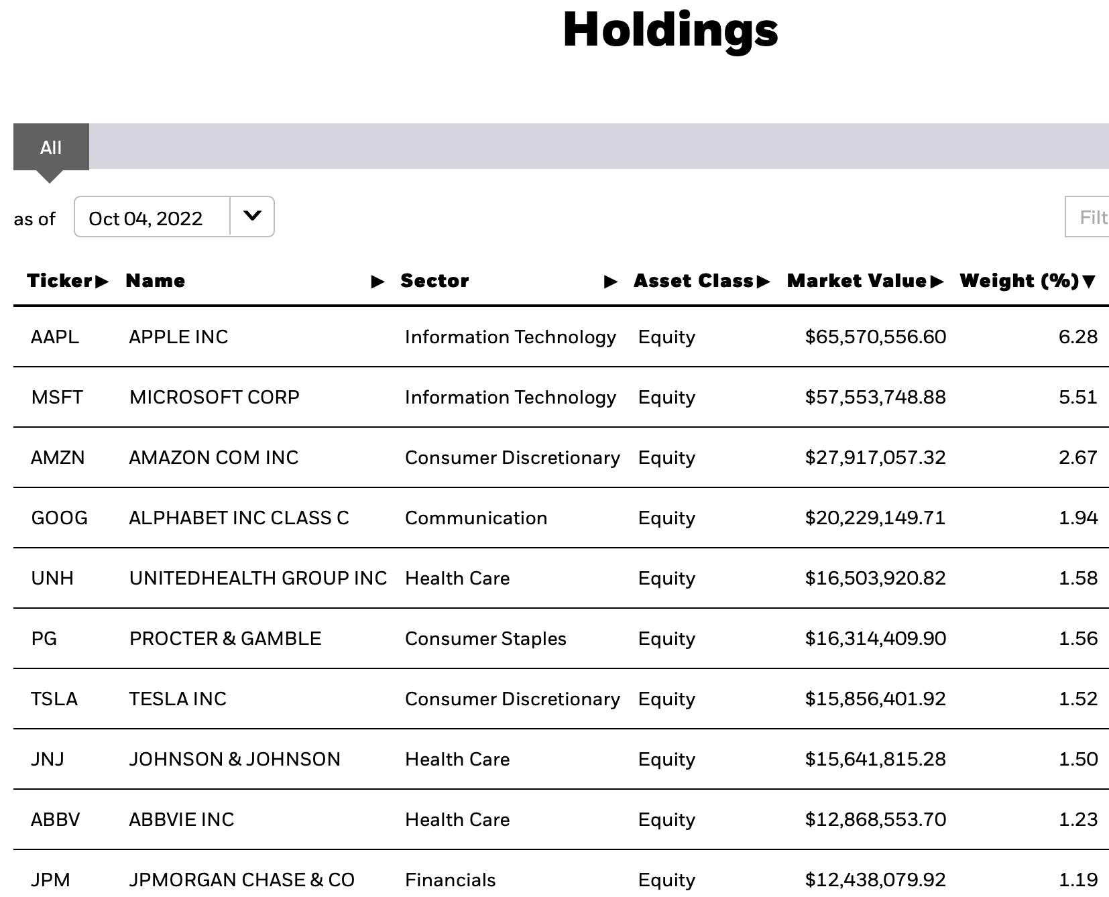Select the All holdings tab

[x=51, y=147]
